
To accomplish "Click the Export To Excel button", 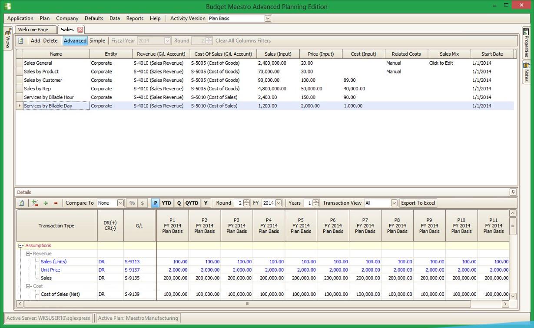I will click(418, 203).
